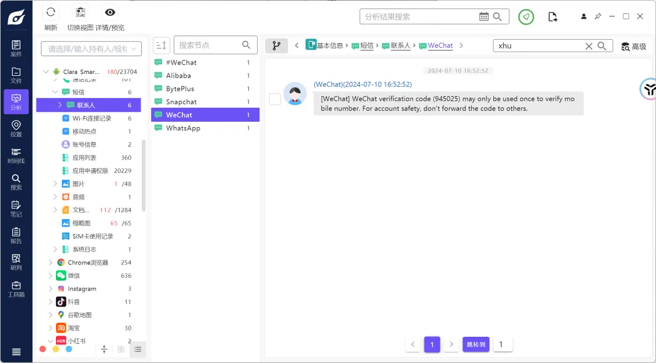This screenshot has height=363, width=656.
Task: Open Advanced (高级) search
Action: click(633, 47)
